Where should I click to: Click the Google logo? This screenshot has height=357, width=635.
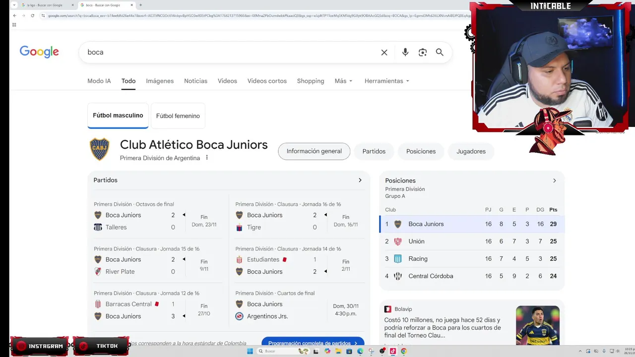pyautogui.click(x=39, y=52)
